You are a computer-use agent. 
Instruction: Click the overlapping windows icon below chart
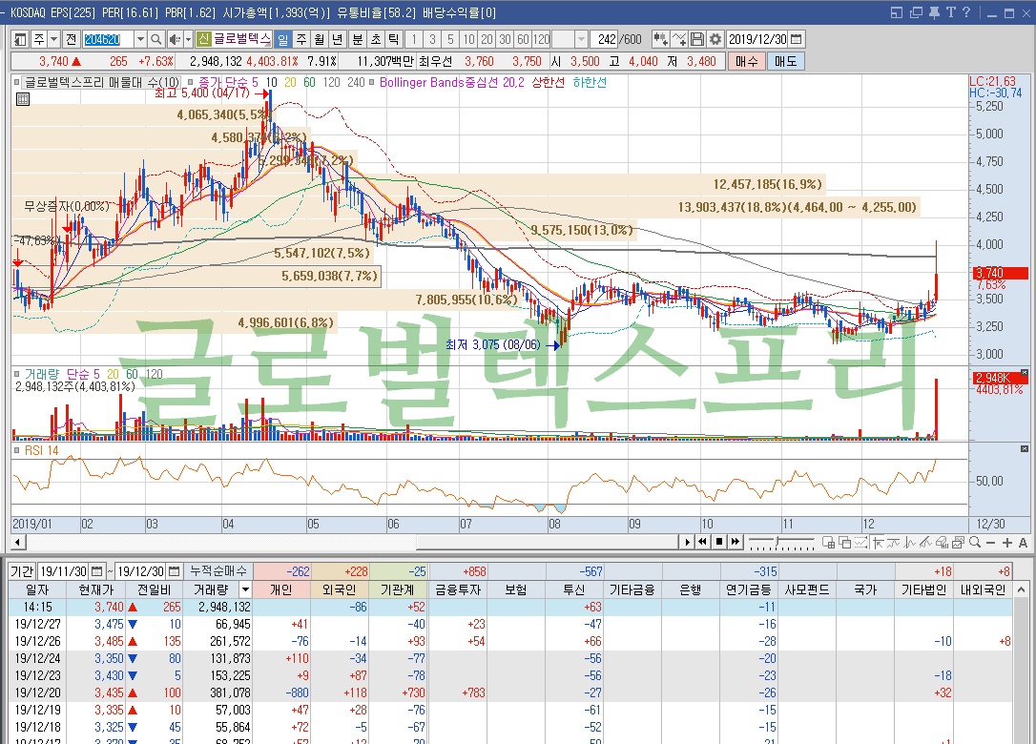tap(844, 543)
